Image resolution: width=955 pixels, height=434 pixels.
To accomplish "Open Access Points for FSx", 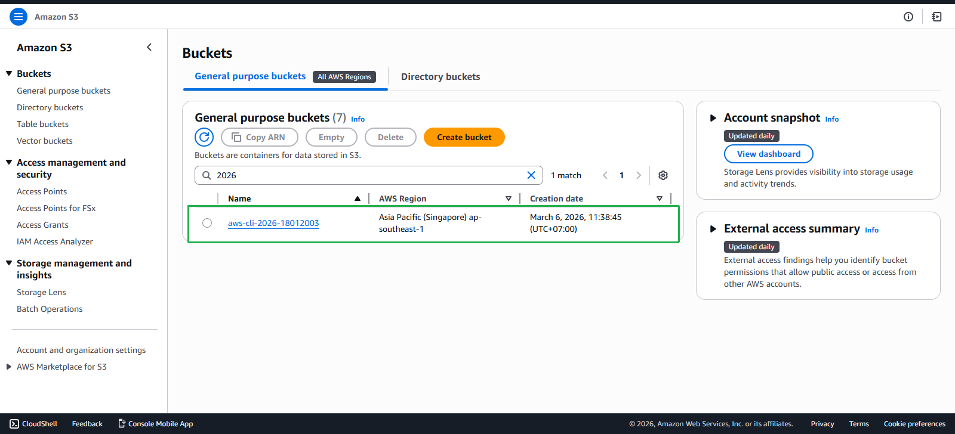I will click(x=56, y=208).
